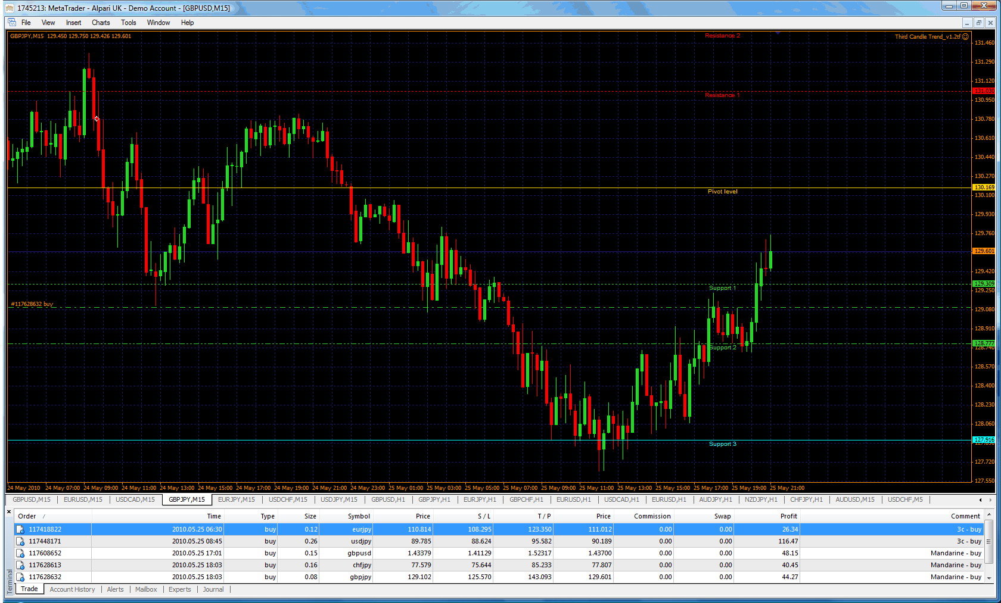1001x603 pixels.
Task: Select the Trade terminal tab
Action: 29,589
